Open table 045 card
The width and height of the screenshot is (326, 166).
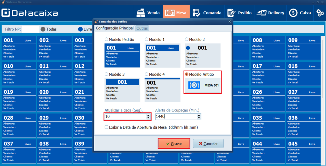point(303,152)
